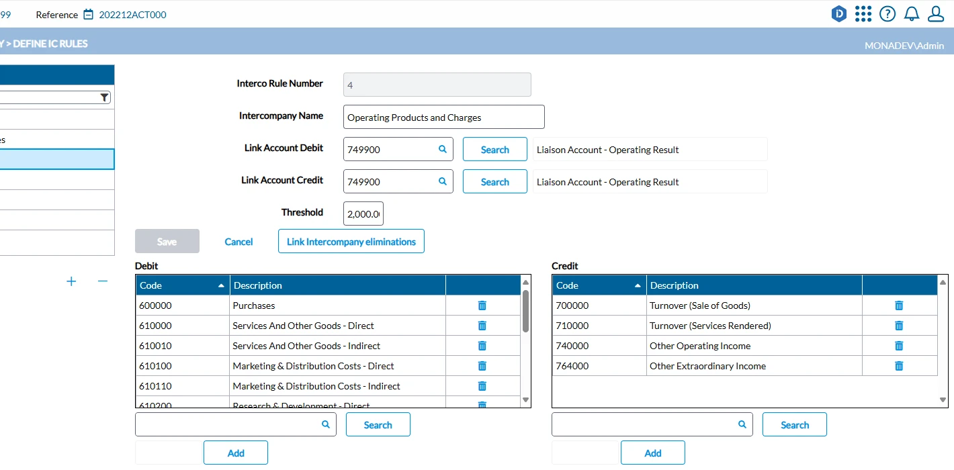Click Search button under Debit table
This screenshot has width=954, height=470.
[378, 424]
